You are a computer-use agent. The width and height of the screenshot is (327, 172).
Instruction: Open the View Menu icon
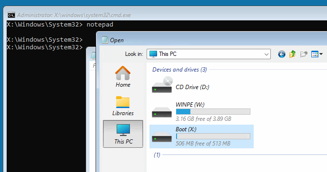[x=315, y=54]
